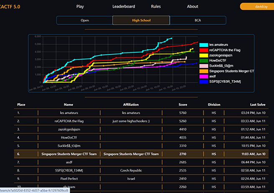The height and width of the screenshot is (193, 274).
Task: Hide reCAPTCHA the Flag series via red legend swatch
Action: point(204,50)
